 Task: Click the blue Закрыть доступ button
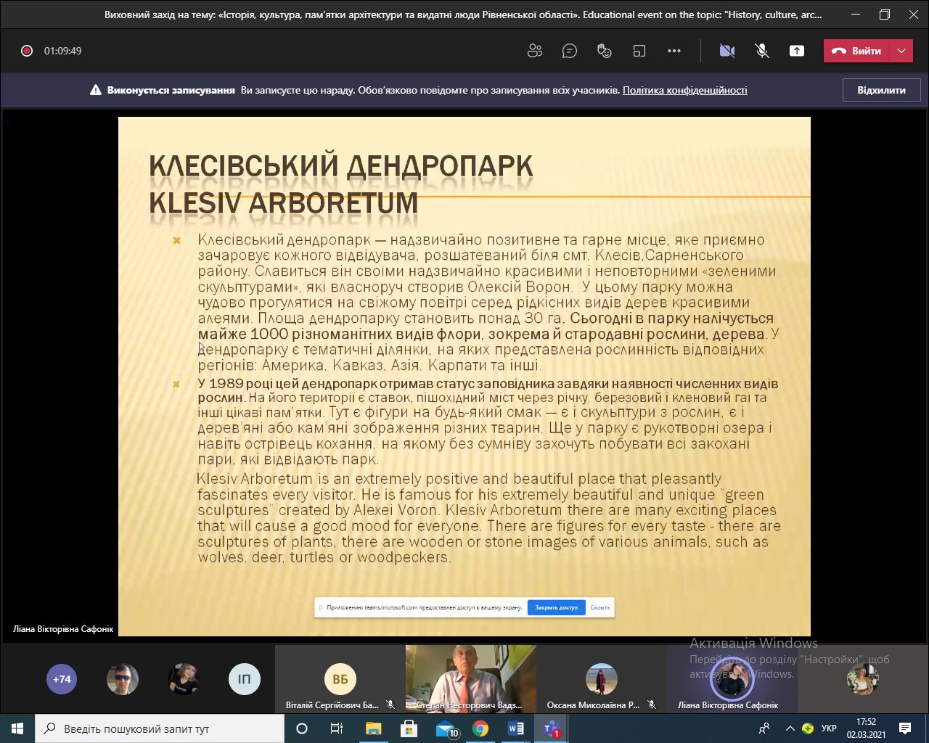pyautogui.click(x=556, y=607)
